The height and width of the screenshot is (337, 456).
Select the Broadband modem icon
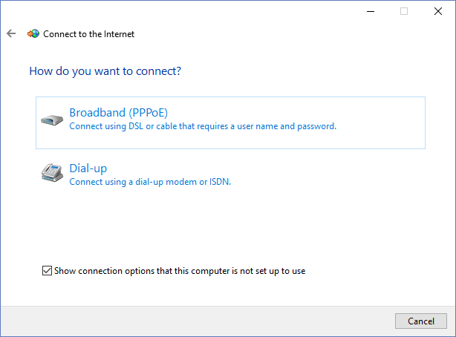tap(52, 120)
